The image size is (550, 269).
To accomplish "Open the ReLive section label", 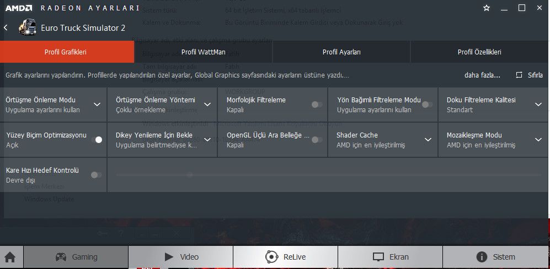I will click(295, 257).
